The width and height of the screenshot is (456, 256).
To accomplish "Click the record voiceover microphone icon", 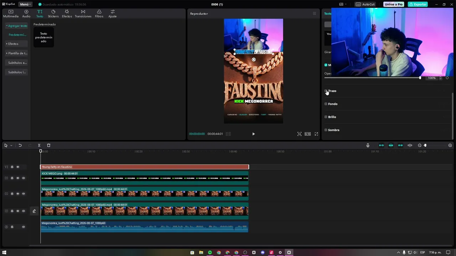I will coord(368,145).
